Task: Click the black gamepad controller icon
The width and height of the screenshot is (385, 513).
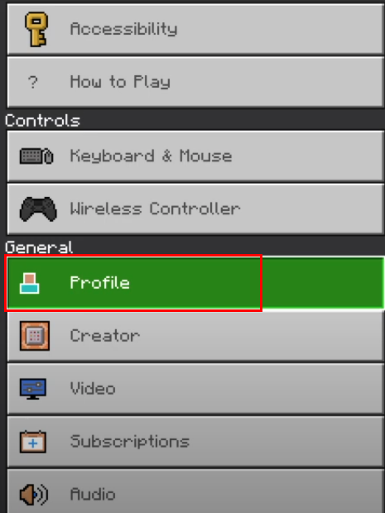Action: click(x=38, y=209)
